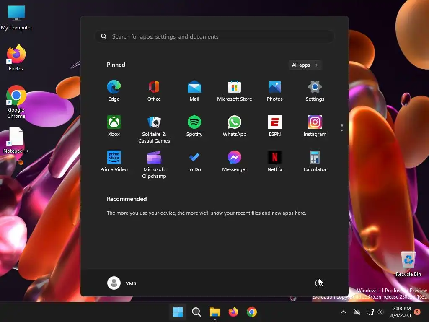
Task: Select the Recycle Bin desktop icon
Action: coord(408,264)
